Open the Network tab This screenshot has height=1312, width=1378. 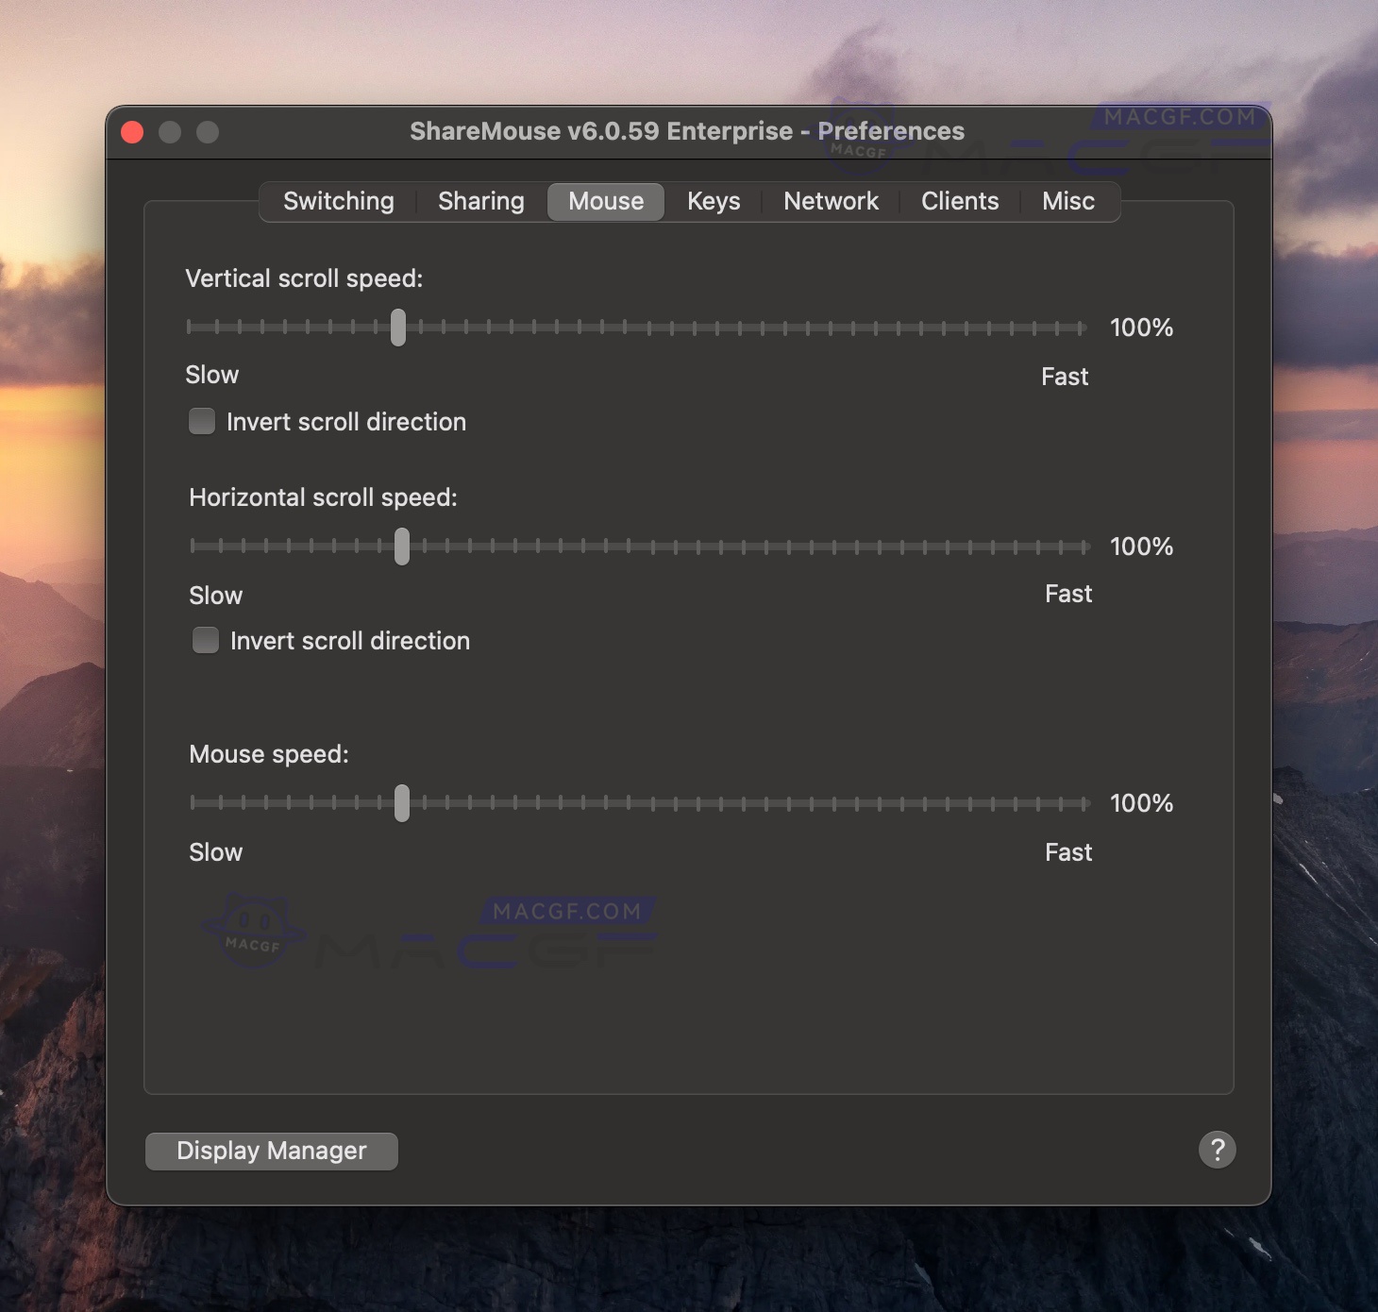click(x=830, y=201)
